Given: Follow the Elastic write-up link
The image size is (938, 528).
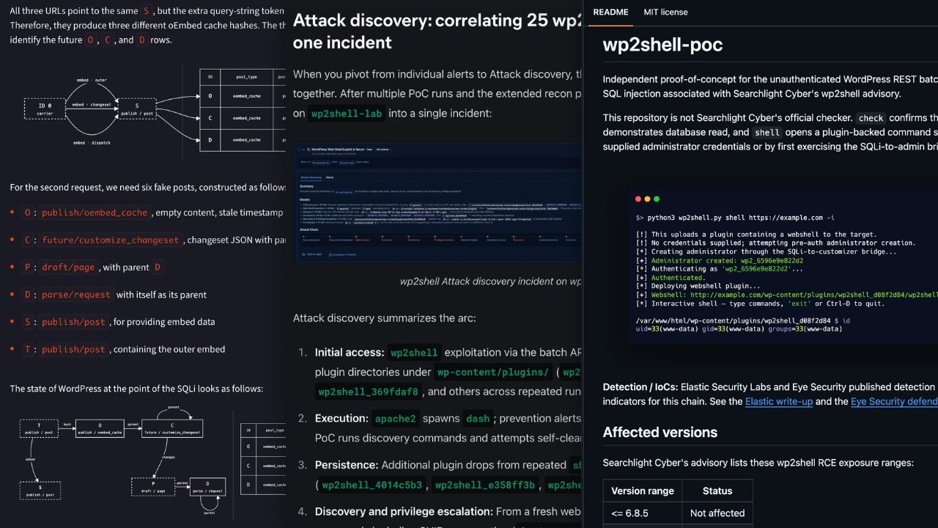Looking at the screenshot, I should (778, 401).
